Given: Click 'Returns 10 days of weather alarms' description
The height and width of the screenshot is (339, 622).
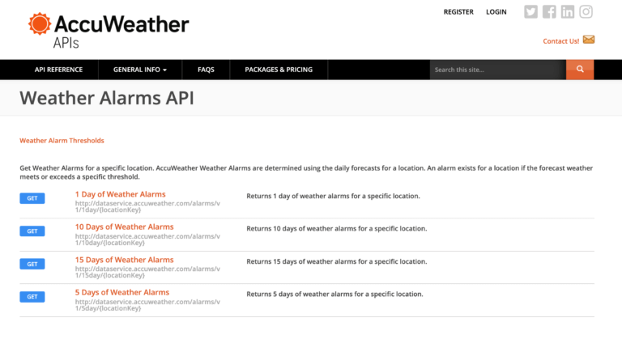Looking at the screenshot, I should click(x=337, y=228).
